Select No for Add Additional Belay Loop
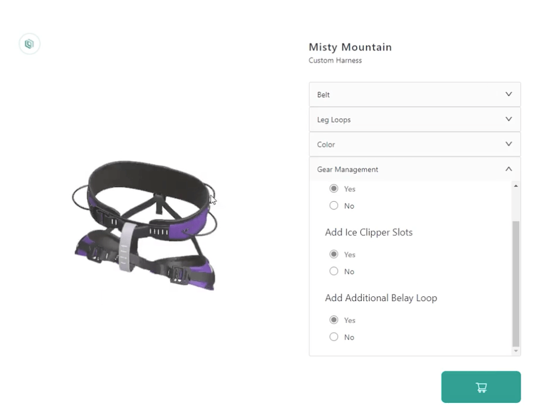The height and width of the screenshot is (407, 539). pyautogui.click(x=334, y=337)
